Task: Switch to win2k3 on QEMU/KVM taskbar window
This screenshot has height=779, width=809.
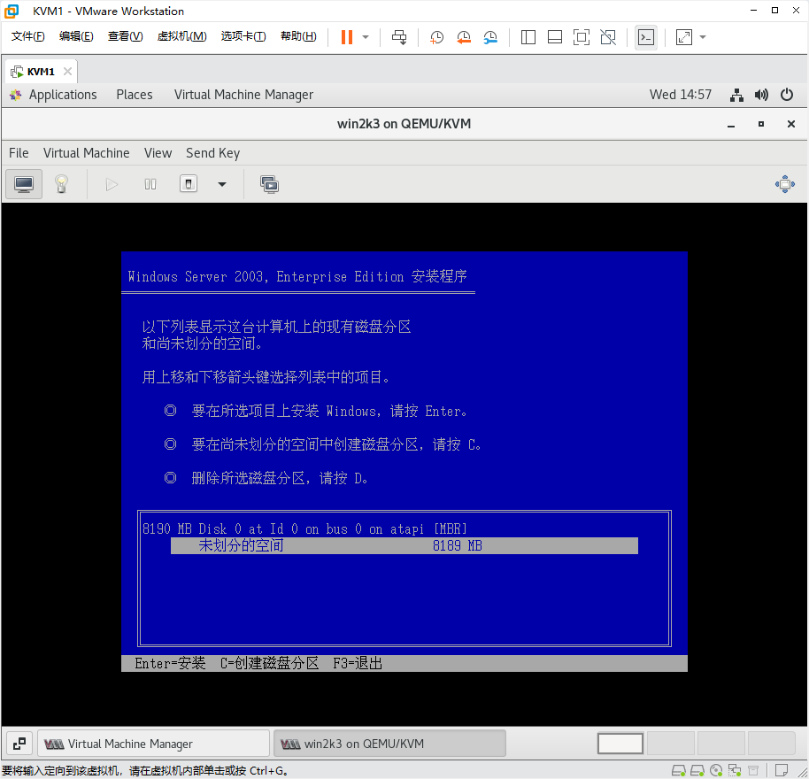Action: [x=389, y=744]
